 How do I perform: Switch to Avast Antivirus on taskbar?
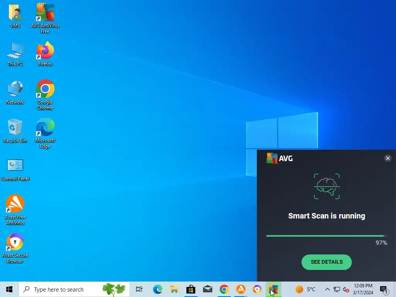pyautogui.click(x=241, y=289)
